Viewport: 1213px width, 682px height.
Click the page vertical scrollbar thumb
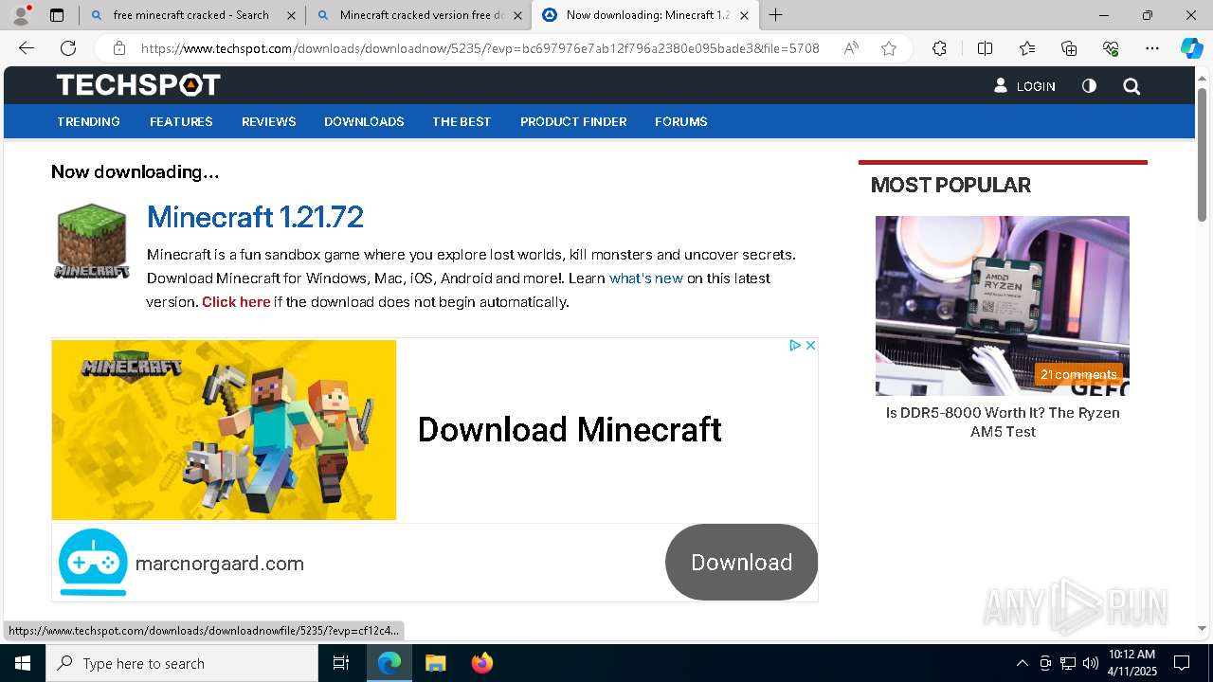point(1203,155)
